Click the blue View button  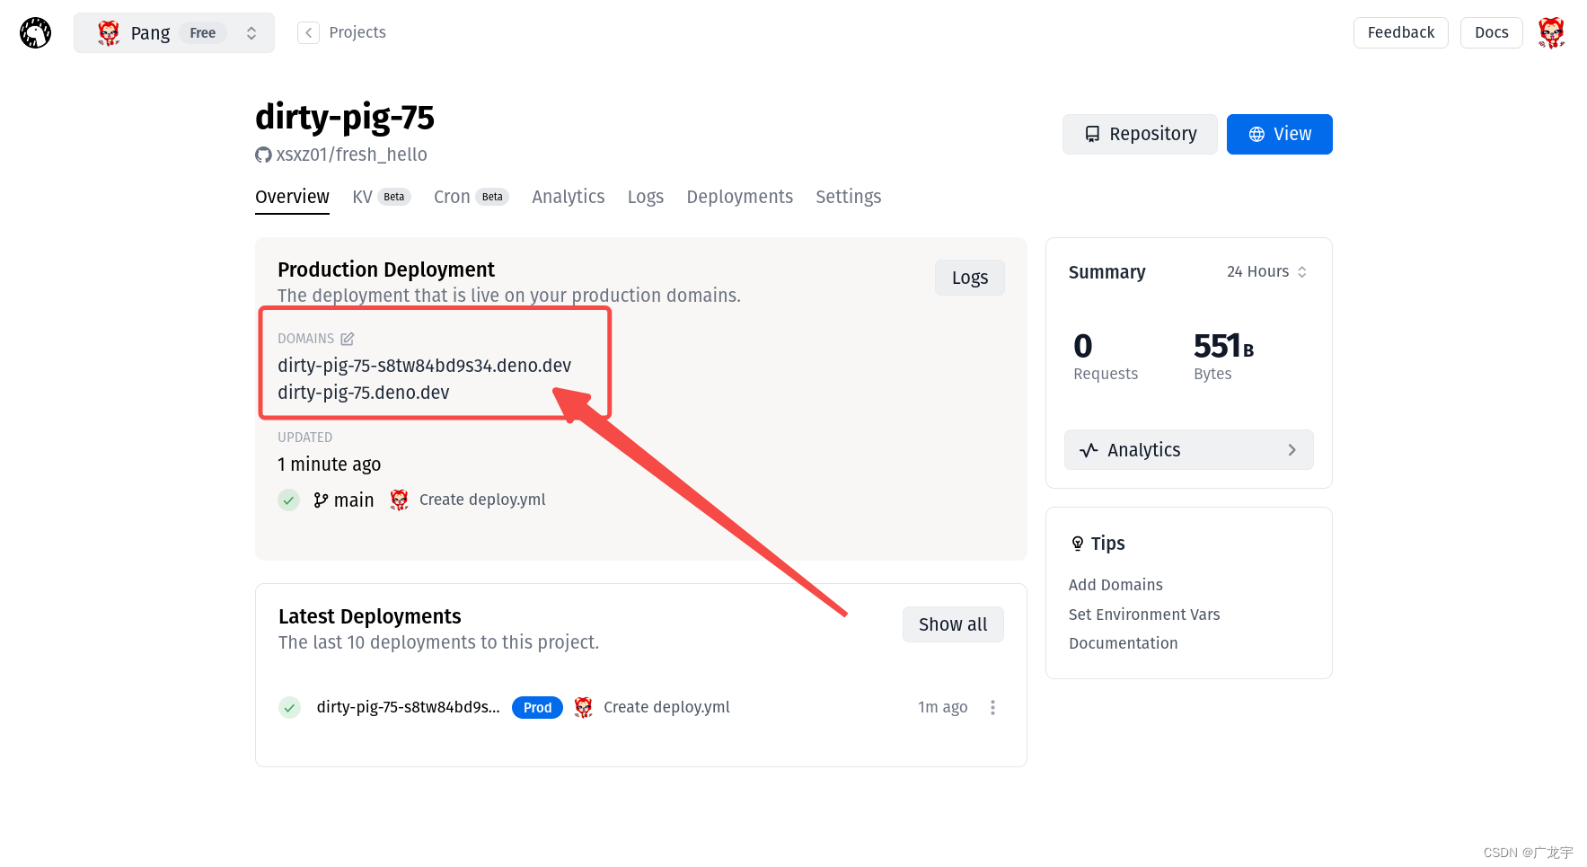tap(1279, 134)
